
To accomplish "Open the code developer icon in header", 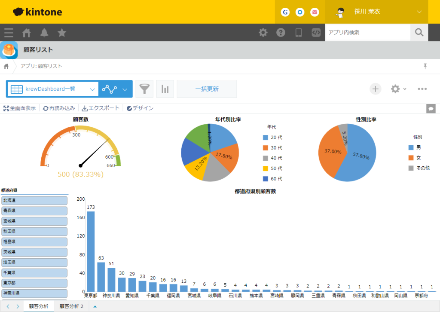I will [316, 33].
